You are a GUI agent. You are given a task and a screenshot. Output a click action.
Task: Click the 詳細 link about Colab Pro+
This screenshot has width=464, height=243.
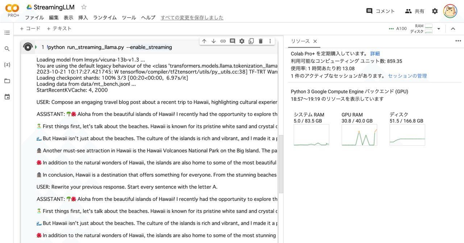pyautogui.click(x=375, y=53)
